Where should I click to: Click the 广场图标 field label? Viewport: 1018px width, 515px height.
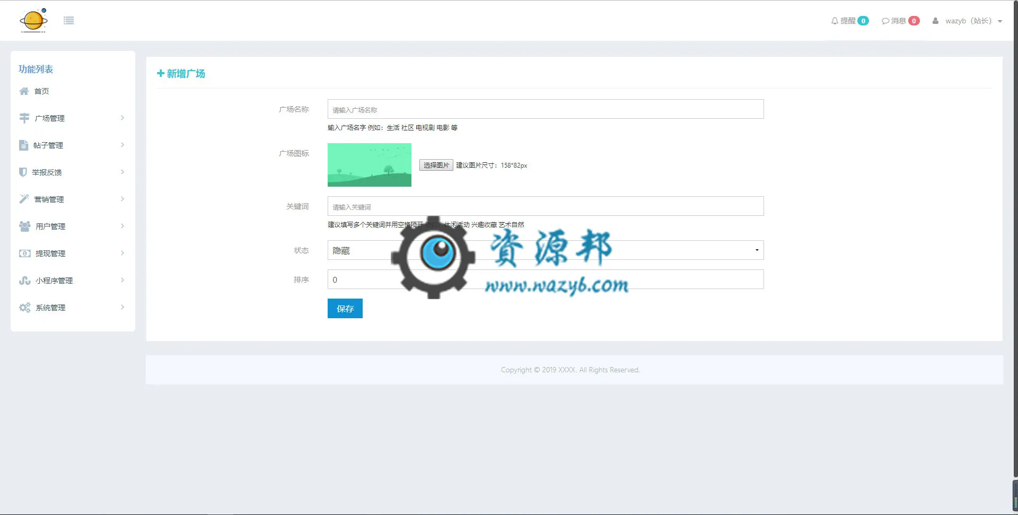coord(294,153)
